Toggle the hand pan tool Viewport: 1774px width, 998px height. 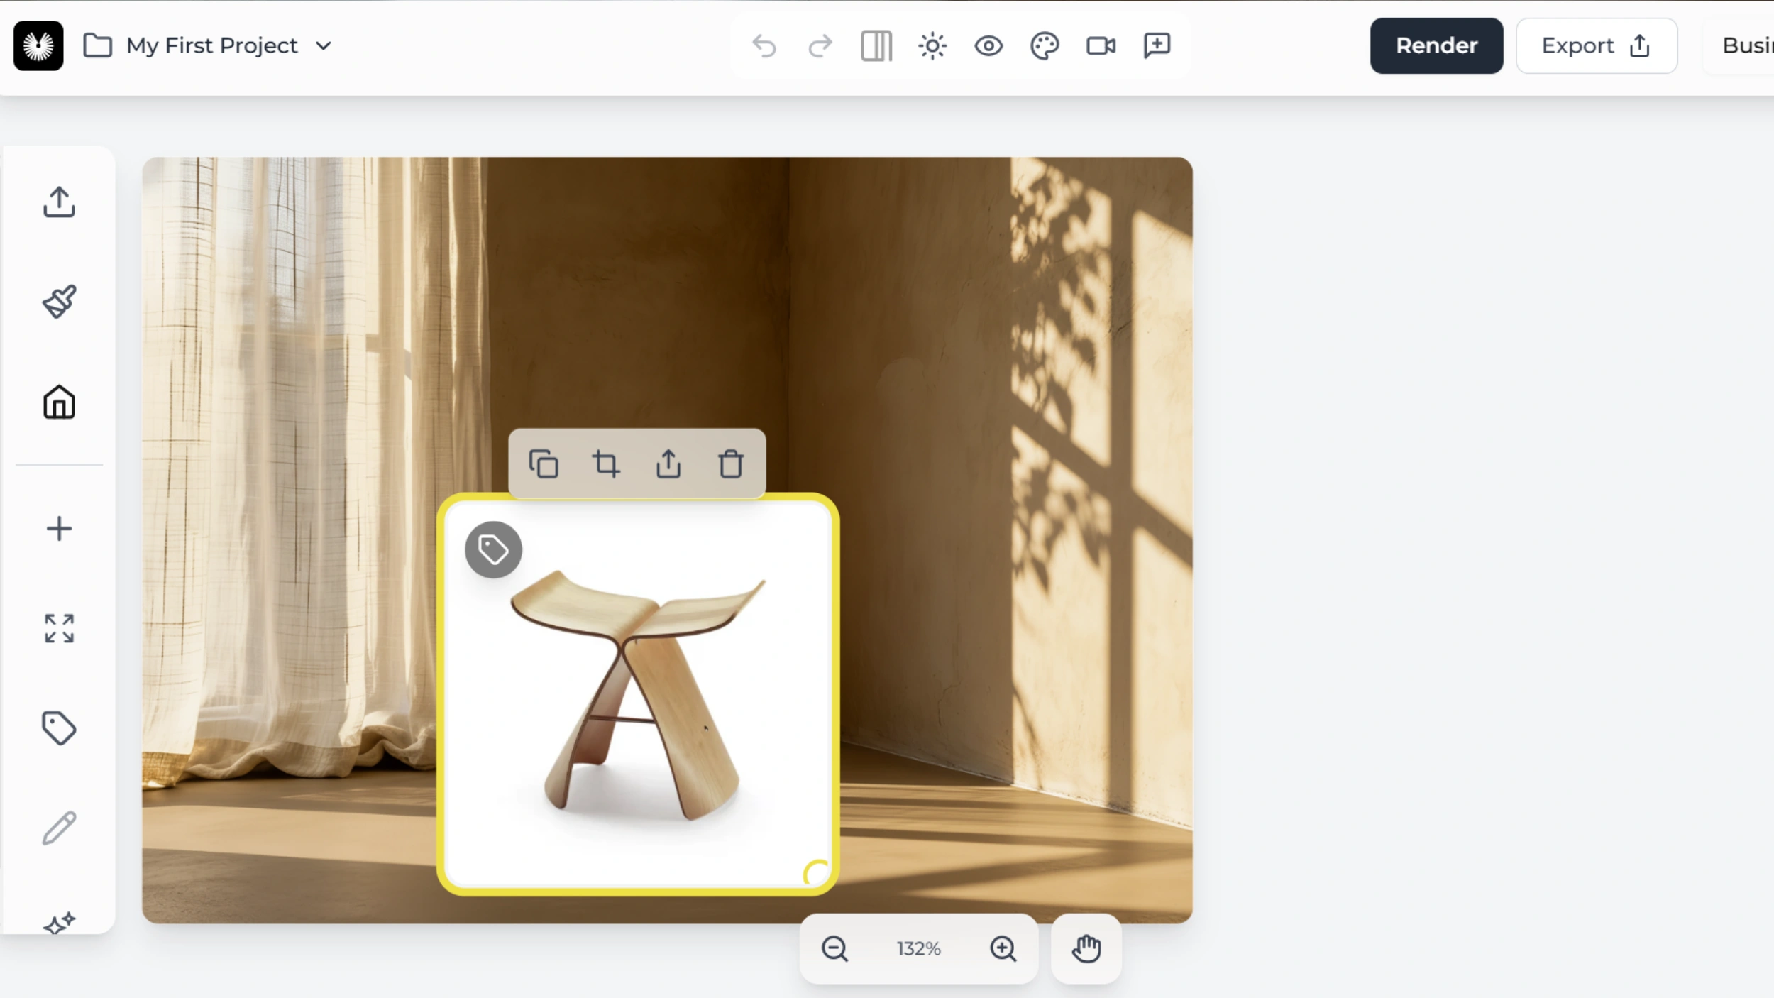coord(1086,948)
